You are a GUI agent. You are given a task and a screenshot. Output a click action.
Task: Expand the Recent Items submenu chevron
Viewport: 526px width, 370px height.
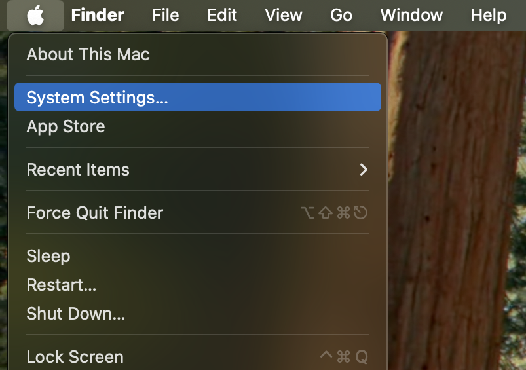pos(364,170)
